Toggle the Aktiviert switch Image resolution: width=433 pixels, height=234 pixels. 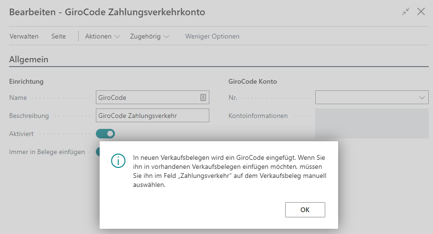pyautogui.click(x=105, y=134)
